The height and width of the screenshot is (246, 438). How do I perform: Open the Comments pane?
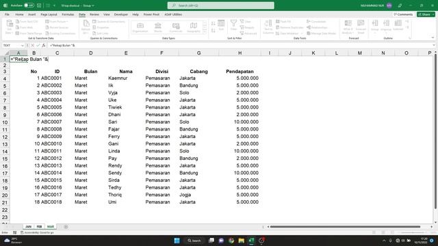[403, 14]
